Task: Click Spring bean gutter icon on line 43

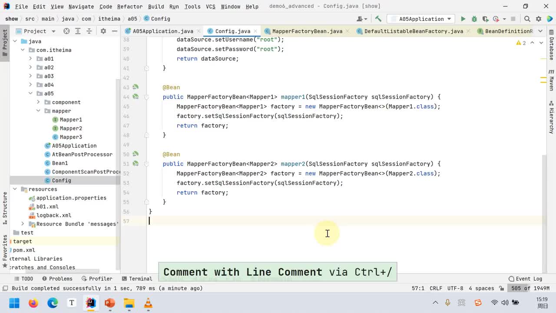Action: 136,87
